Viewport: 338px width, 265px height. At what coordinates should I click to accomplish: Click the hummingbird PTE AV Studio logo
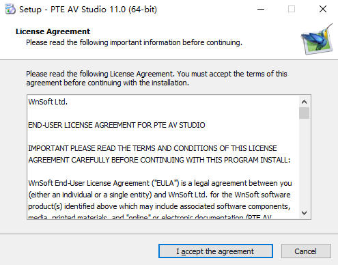pyautogui.click(x=318, y=39)
